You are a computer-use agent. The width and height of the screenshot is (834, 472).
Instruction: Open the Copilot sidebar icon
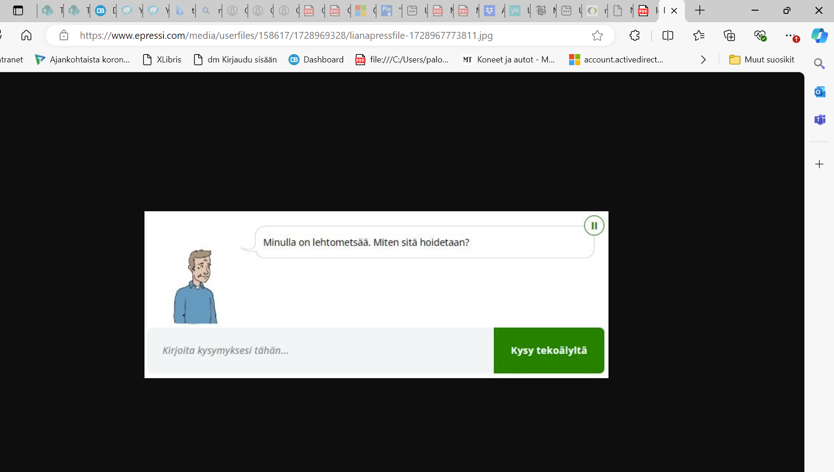pos(820,36)
